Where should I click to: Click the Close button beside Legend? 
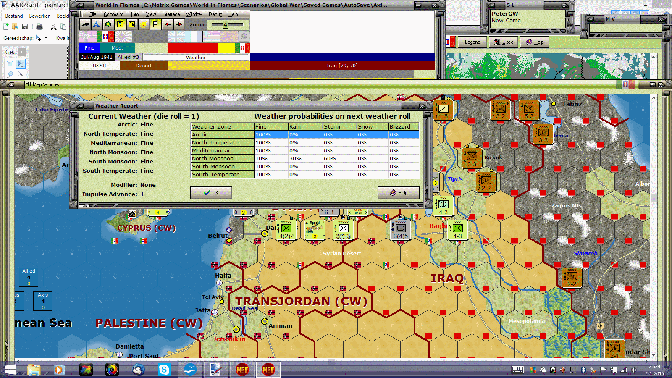coord(504,42)
